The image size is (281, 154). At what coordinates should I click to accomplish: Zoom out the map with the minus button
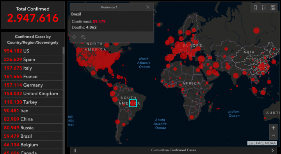tap(273, 135)
